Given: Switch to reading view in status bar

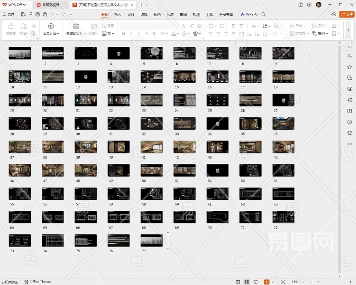Looking at the screenshot, I should click(x=256, y=282).
